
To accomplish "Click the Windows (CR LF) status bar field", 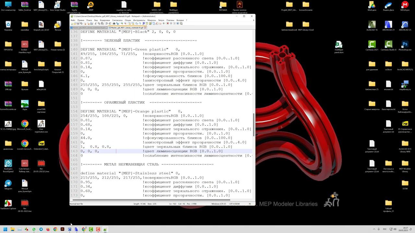I will click(219, 204).
